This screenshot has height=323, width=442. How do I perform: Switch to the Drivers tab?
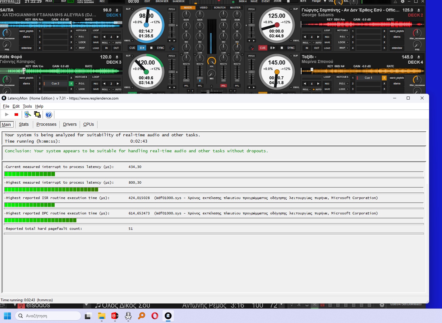coord(70,124)
